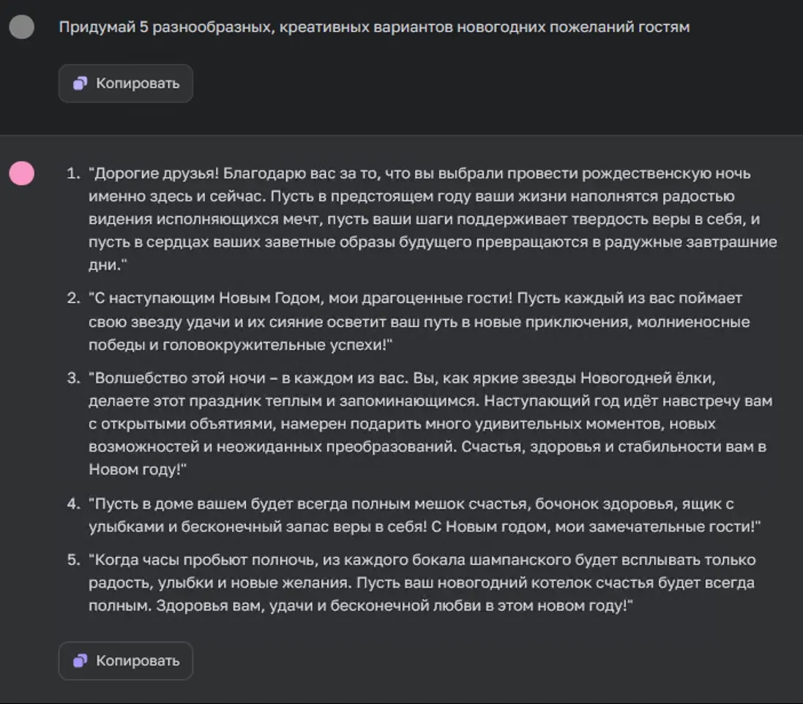Click the word Копировать label on the bottom button
This screenshot has width=803, height=704.
pos(137,660)
